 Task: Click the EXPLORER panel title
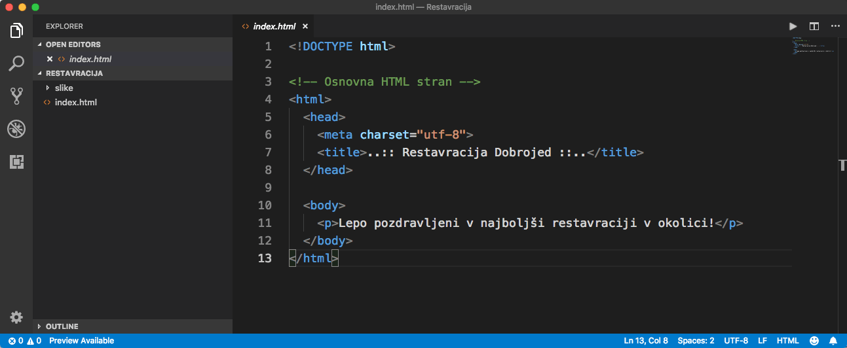(64, 26)
